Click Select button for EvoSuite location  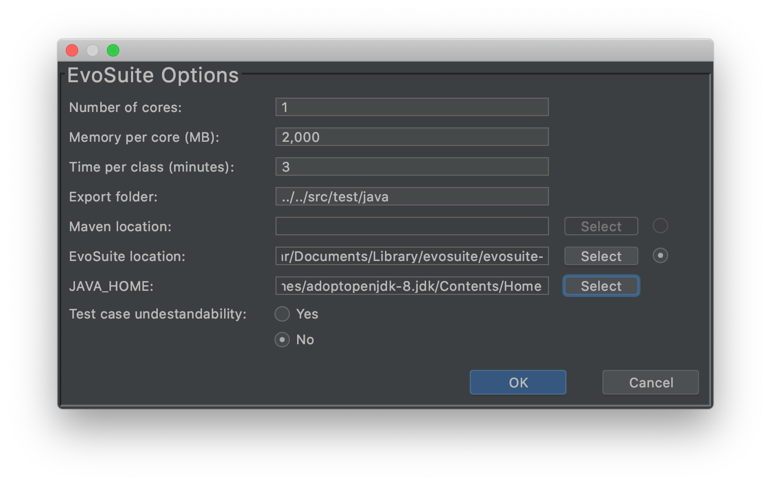(601, 256)
